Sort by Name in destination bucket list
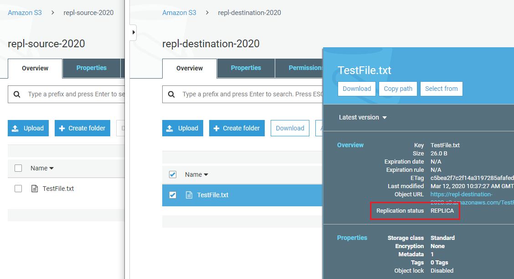This screenshot has height=279, width=514. 196,175
